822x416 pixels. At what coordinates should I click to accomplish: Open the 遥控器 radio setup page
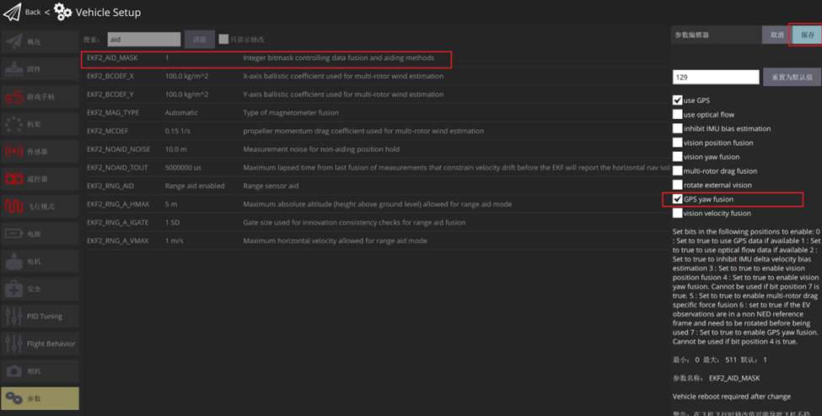[40, 179]
